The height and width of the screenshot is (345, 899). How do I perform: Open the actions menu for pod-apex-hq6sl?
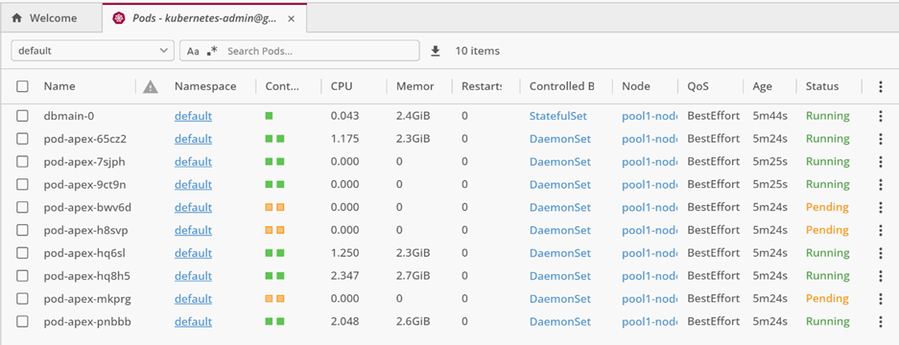881,253
